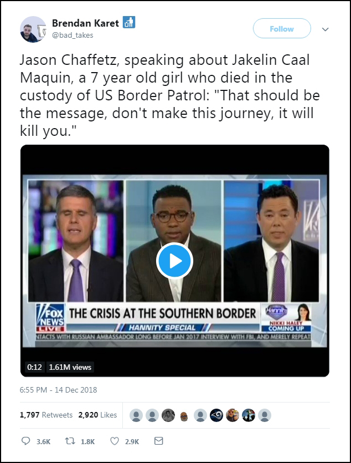Like the tweet with the heart icon
This screenshot has width=351, height=463.
point(115,441)
